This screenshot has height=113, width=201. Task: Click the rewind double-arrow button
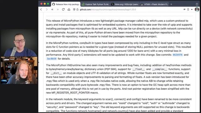pyautogui.click(x=52, y=9)
